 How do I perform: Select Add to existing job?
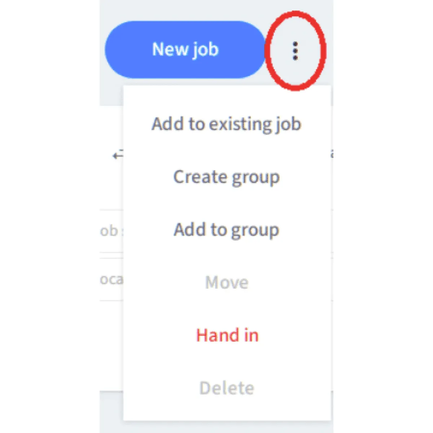(227, 124)
